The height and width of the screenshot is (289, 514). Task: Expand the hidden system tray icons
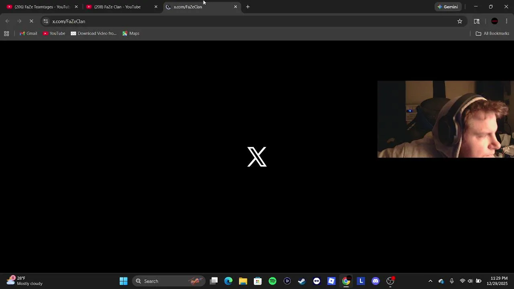[x=430, y=281]
